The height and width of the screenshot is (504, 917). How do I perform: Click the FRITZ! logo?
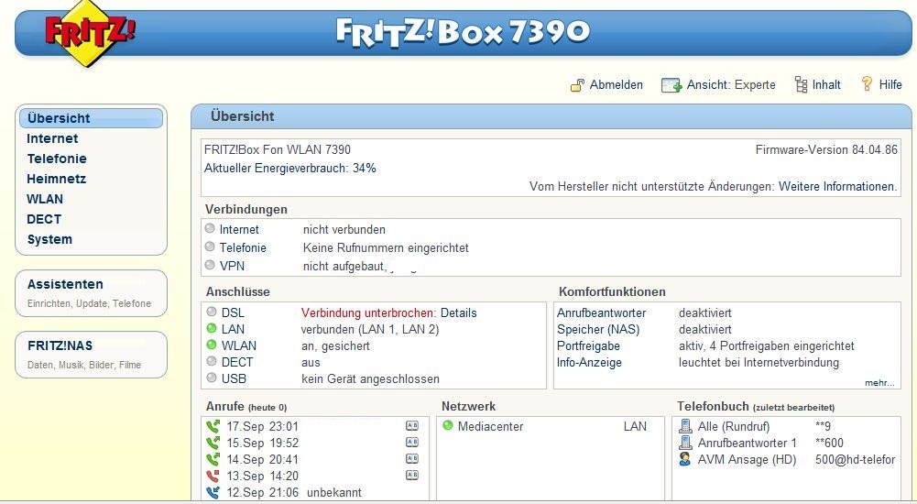tap(88, 32)
